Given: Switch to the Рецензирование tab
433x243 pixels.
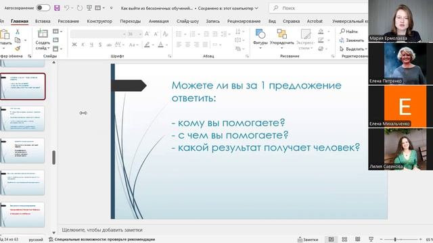Looking at the screenshot, I should [x=244, y=21].
